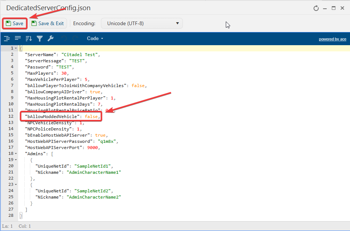The width and height of the screenshot is (350, 231).
Task: Click true value of bAllowCompanyAIDriver
Action: coord(95,92)
